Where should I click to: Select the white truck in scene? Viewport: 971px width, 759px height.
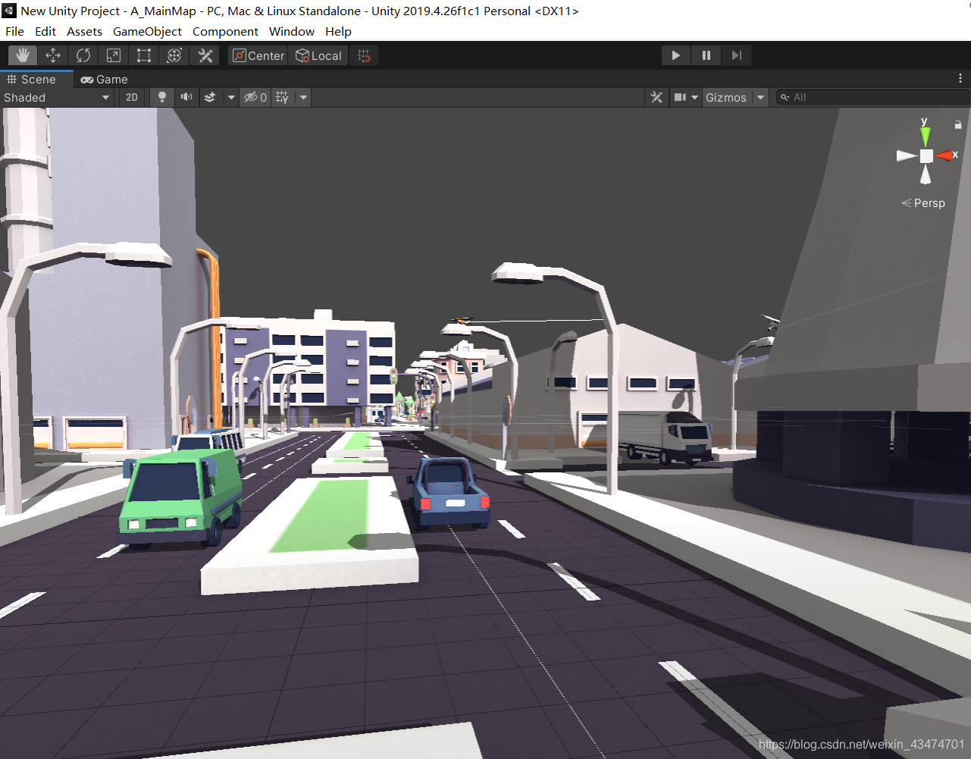point(666,437)
